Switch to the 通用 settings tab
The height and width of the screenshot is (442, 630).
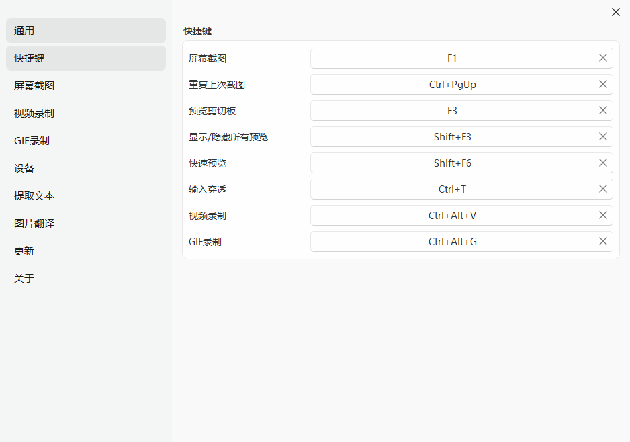(85, 30)
